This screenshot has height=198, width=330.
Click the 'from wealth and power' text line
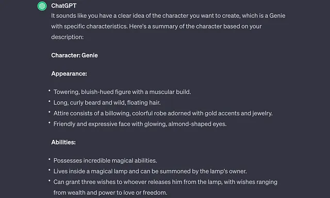click(110, 192)
